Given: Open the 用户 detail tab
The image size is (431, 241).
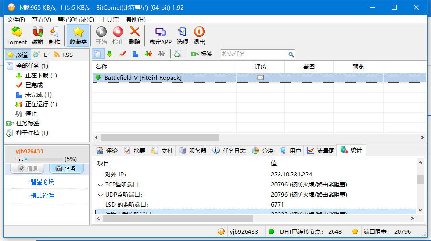Looking at the screenshot, I should pos(290,151).
